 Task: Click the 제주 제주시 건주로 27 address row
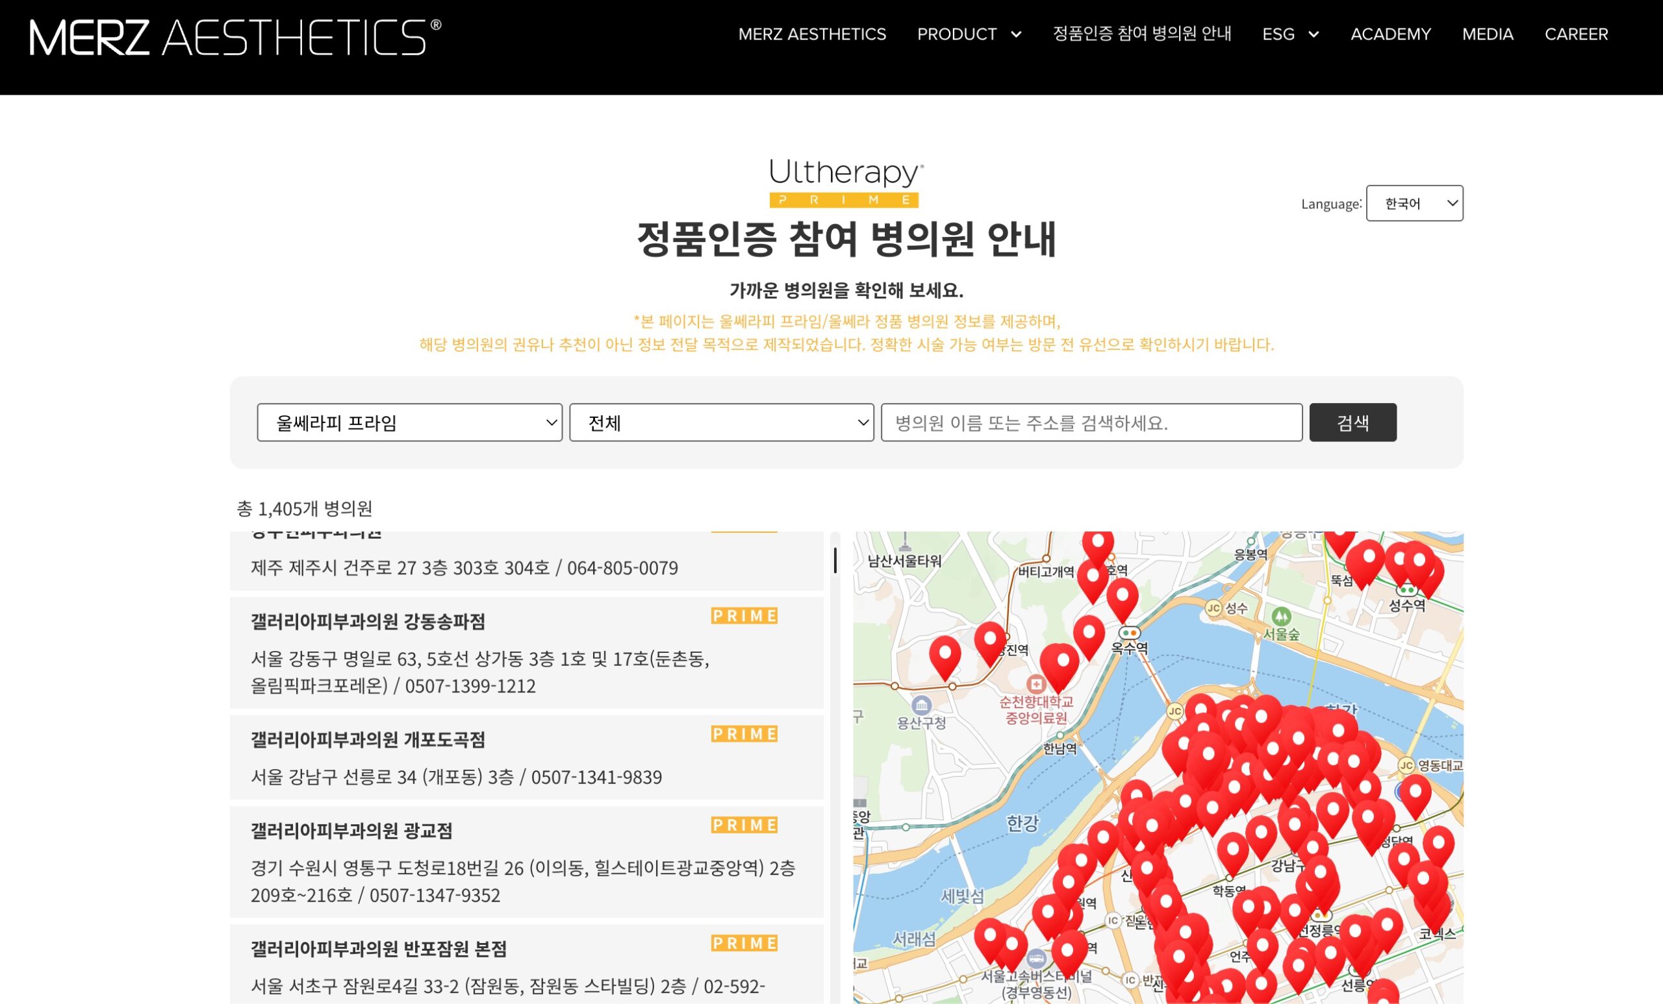(x=464, y=568)
